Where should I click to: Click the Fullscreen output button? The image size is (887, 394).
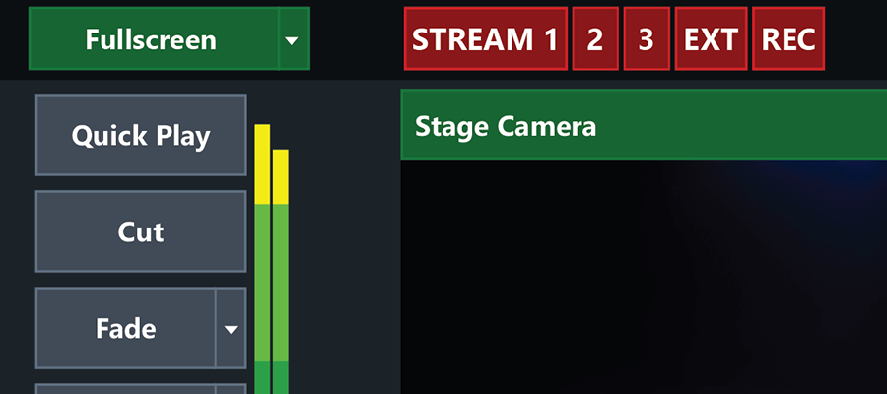point(153,39)
